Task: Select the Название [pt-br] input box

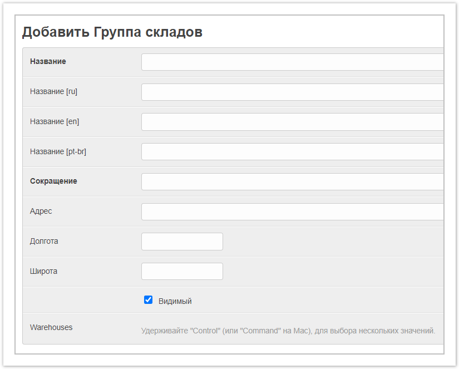Action: point(292,152)
